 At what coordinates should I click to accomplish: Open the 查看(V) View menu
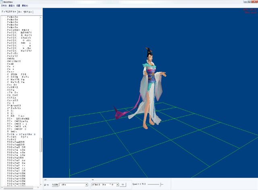pos(12,6)
